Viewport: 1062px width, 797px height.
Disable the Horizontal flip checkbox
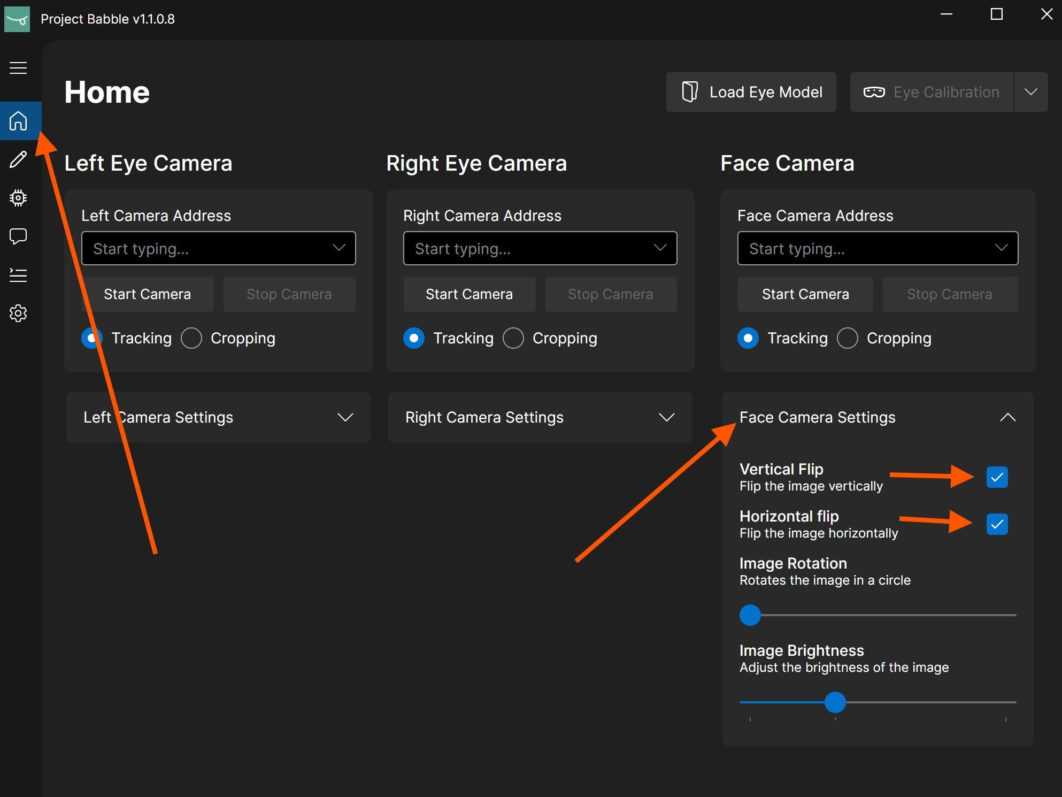(997, 524)
